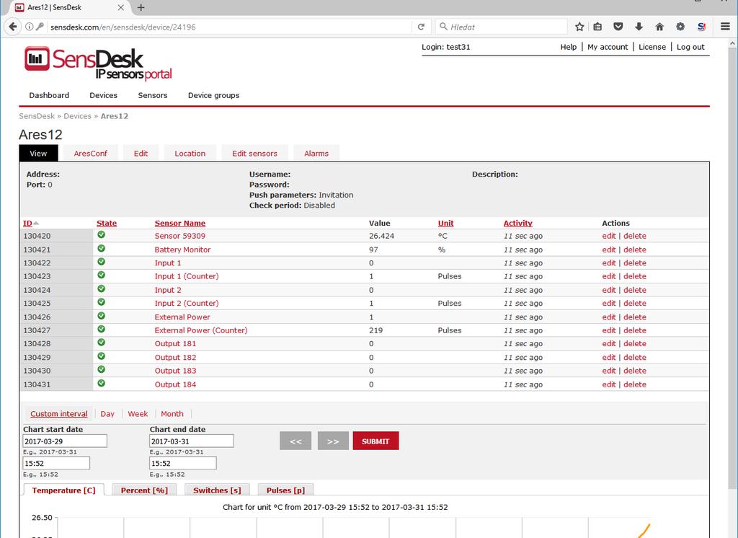738x538 pixels.
Task: Open the Devices menu
Action: click(x=104, y=95)
